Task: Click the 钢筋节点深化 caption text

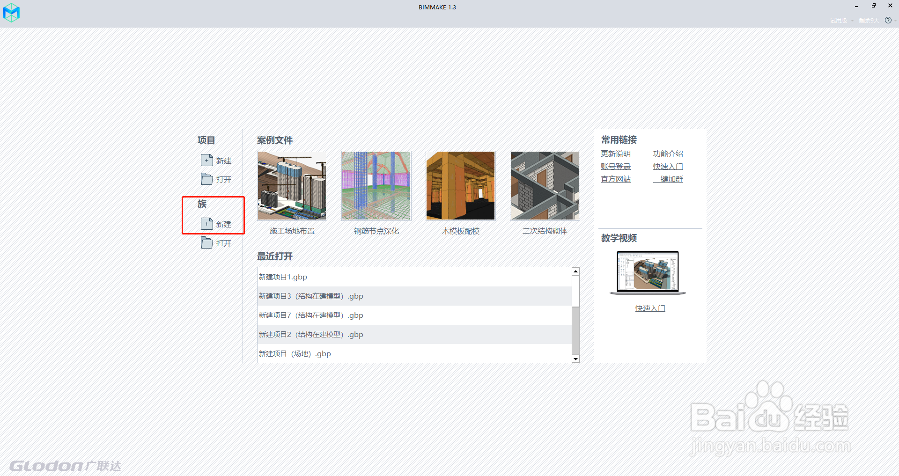Action: [x=376, y=231]
